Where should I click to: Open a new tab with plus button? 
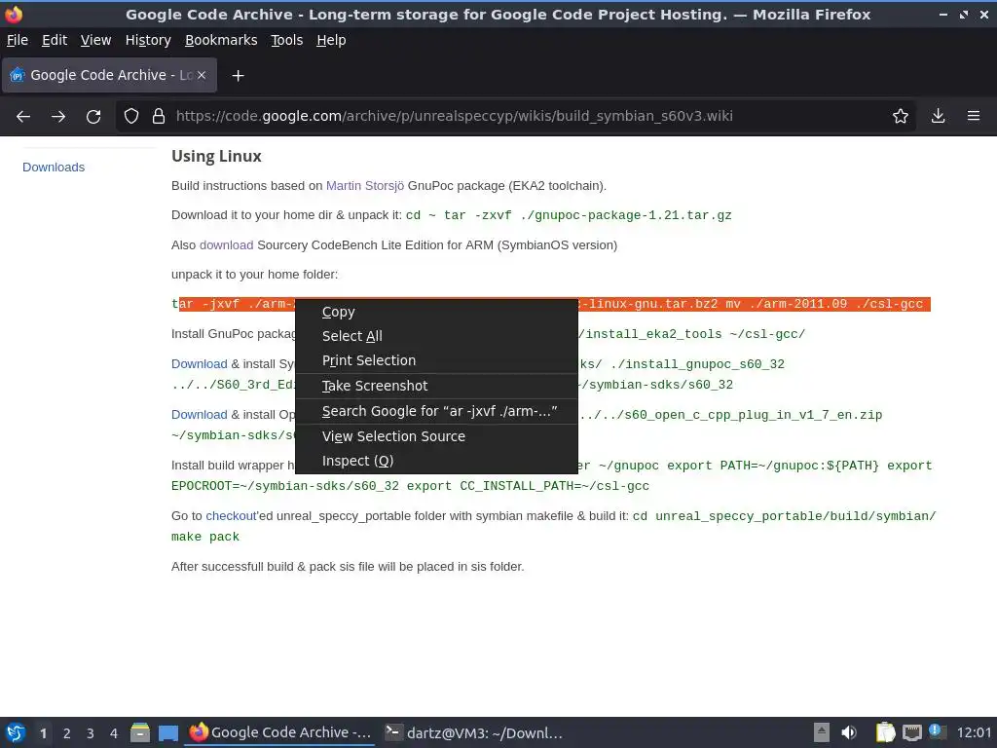pos(238,76)
